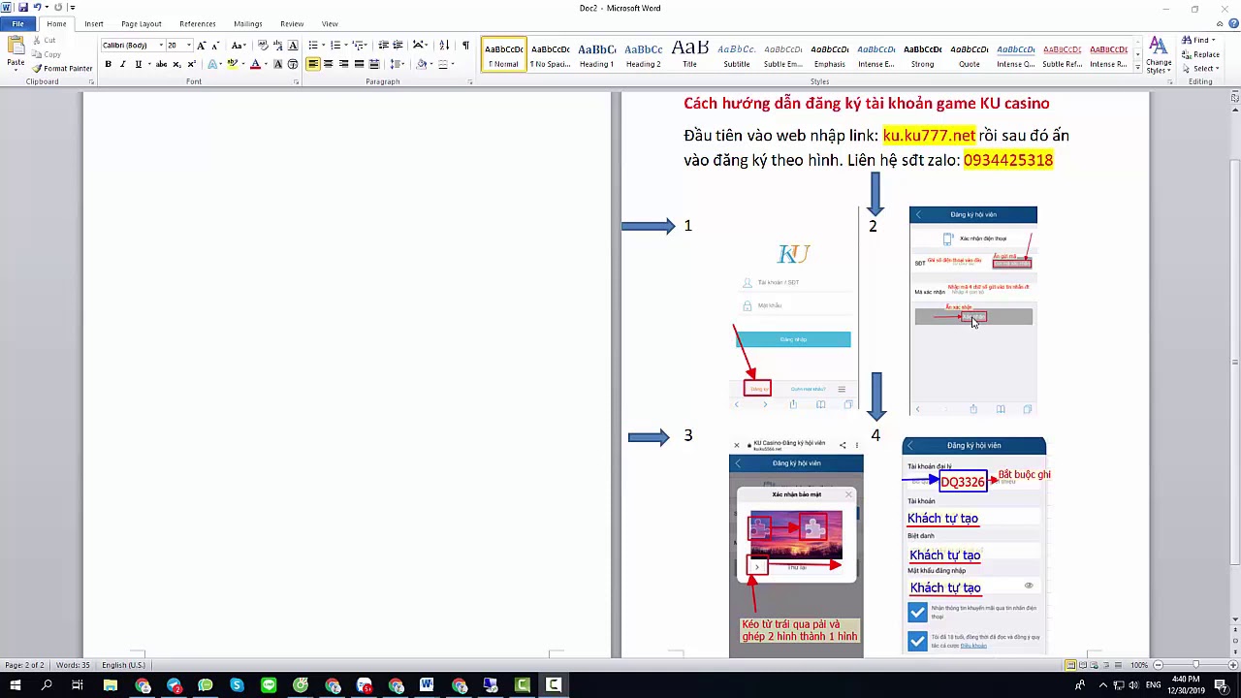
Task: Open the line spacing dropdown
Action: 397,64
